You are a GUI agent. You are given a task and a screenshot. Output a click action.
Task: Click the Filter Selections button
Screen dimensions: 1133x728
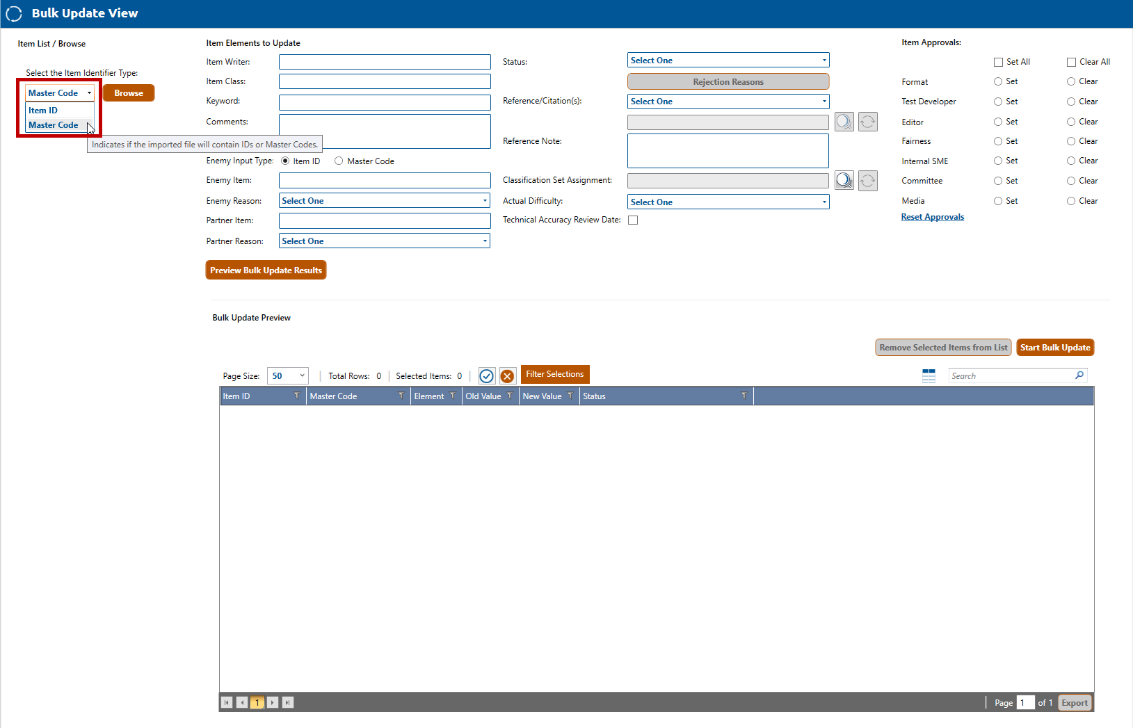(x=555, y=374)
